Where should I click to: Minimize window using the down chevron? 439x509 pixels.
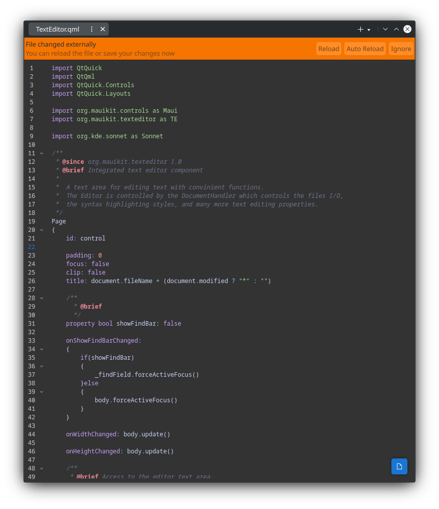pyautogui.click(x=385, y=29)
